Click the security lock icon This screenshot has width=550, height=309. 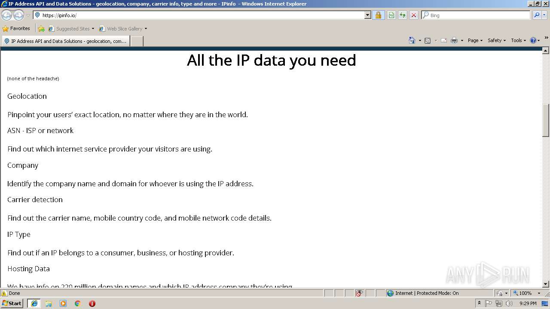pos(378,15)
